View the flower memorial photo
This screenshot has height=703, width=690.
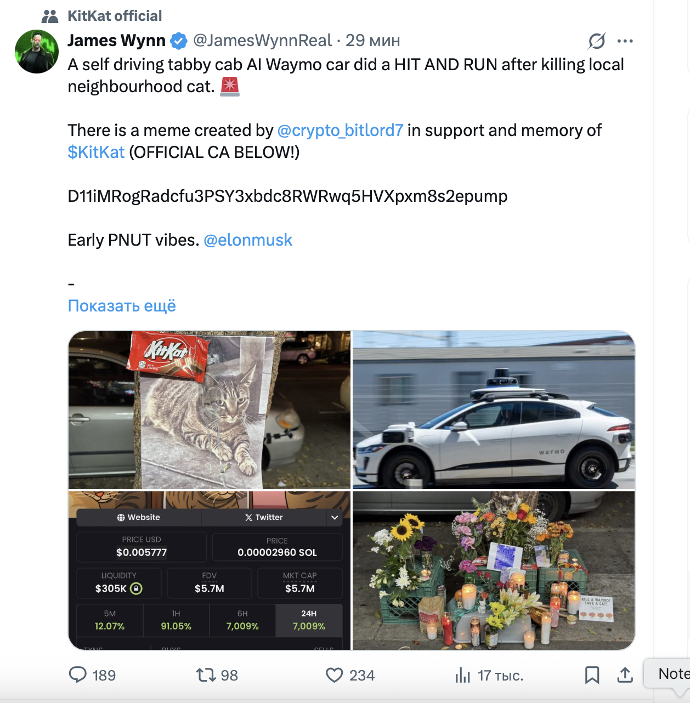493,570
